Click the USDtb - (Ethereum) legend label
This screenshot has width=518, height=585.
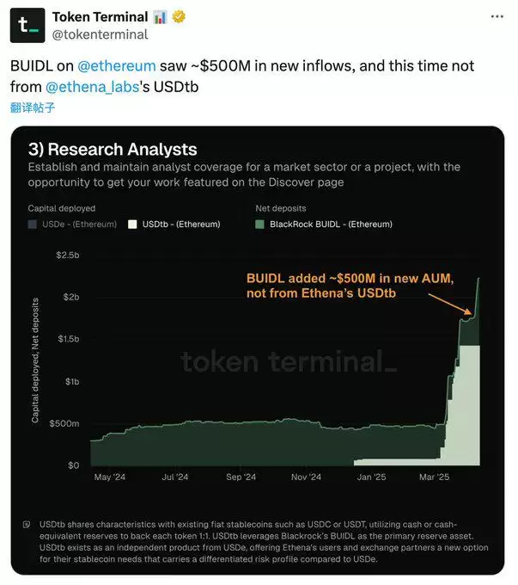point(180,225)
